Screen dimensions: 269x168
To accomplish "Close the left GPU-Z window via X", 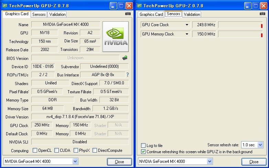I will pyautogui.click(x=129, y=6).
